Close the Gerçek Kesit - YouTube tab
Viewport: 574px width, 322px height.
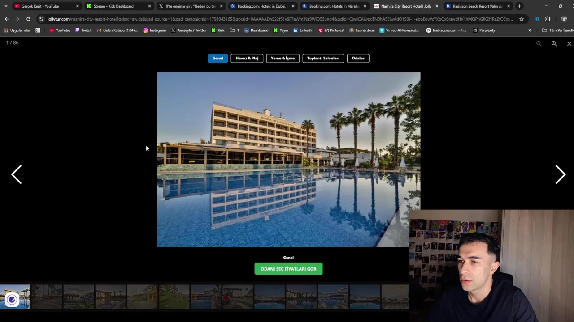[78, 6]
